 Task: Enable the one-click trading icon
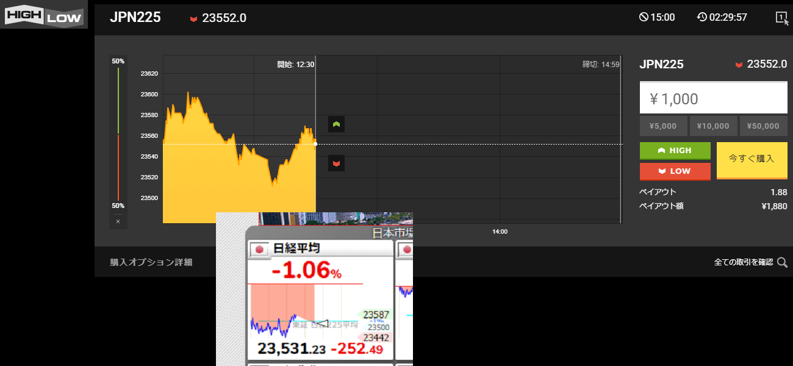point(782,17)
